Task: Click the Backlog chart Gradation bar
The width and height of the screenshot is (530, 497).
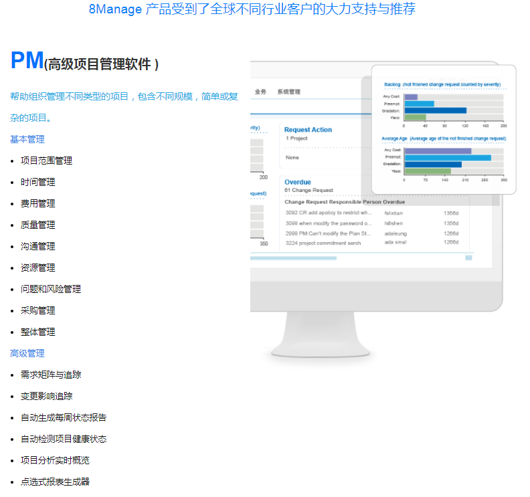Action: 436,110
